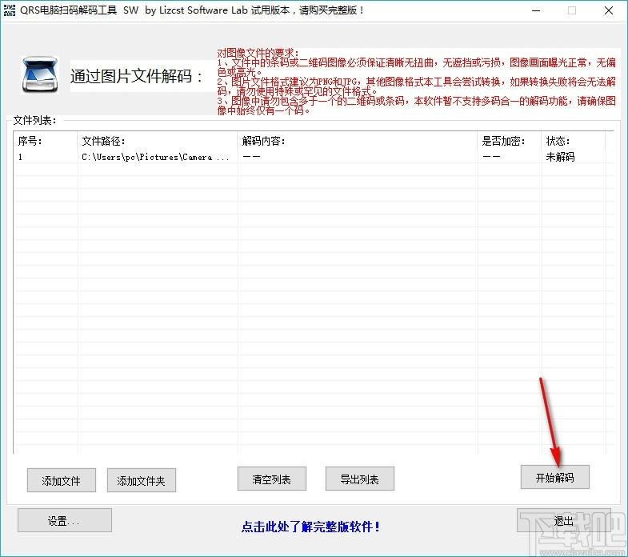628x557 pixels.
Task: Click the QRS app icon in title bar
Action: point(10,10)
